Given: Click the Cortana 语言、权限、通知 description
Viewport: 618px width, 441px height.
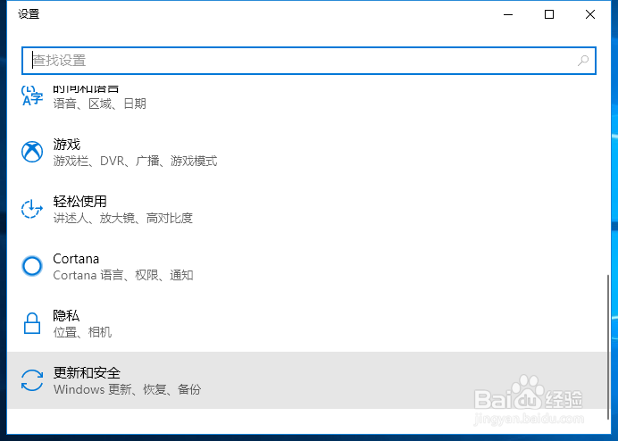Looking at the screenshot, I should [x=123, y=275].
